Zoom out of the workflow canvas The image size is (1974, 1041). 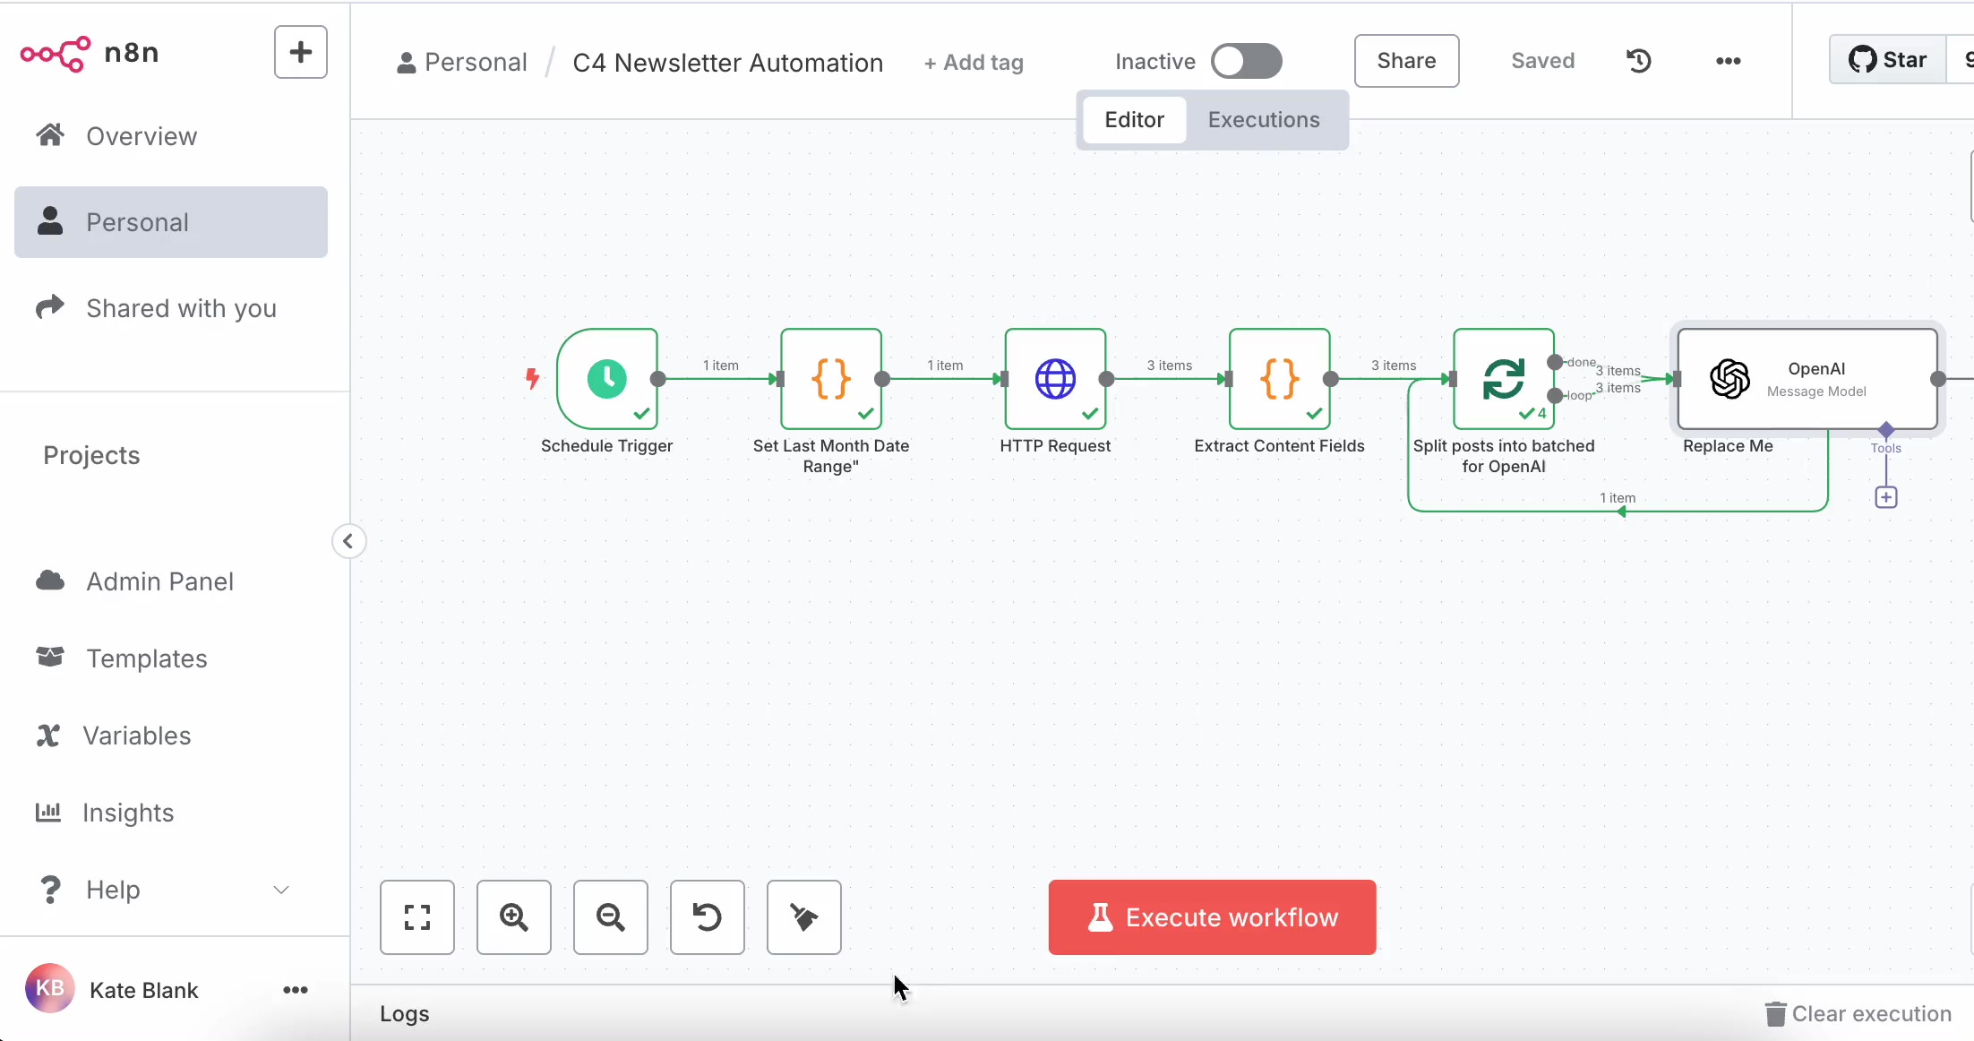coord(611,917)
